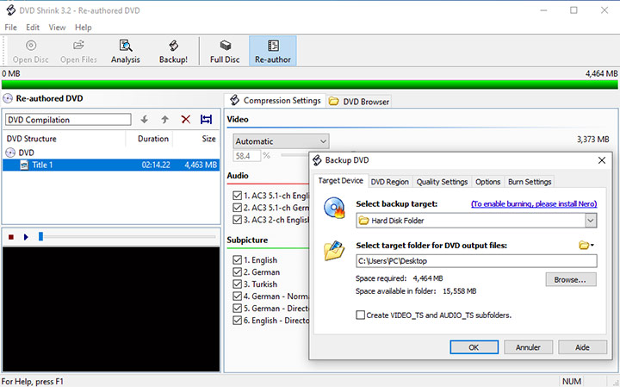620x387 pixels.
Task: Click the Browse... button
Action: pyautogui.click(x=570, y=279)
